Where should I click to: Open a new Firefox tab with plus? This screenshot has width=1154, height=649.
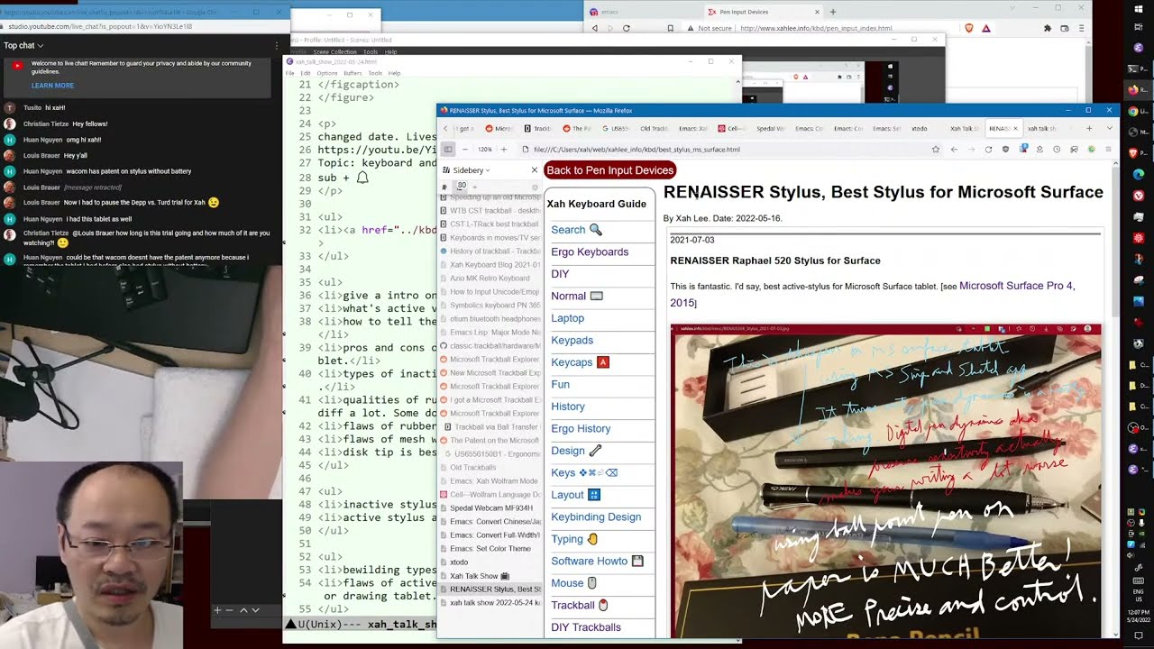tap(1088, 129)
